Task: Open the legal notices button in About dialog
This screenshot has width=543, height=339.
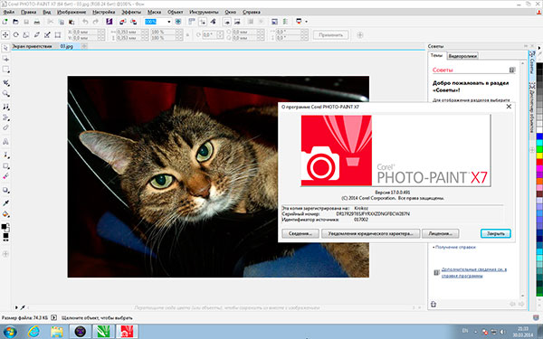Action: [370, 233]
